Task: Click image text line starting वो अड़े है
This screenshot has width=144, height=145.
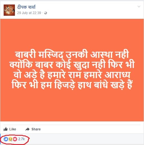Action: [x=72, y=75]
